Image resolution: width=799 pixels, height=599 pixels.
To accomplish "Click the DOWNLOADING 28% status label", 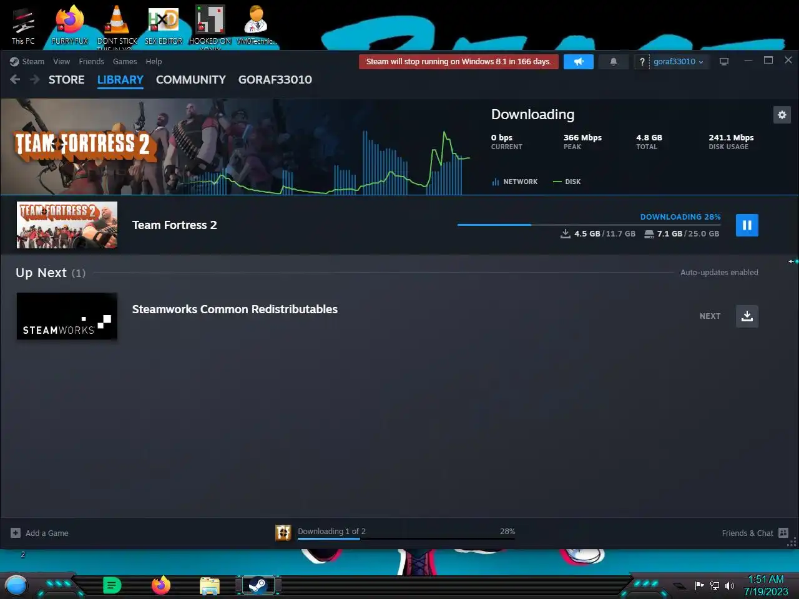I will [x=680, y=217].
